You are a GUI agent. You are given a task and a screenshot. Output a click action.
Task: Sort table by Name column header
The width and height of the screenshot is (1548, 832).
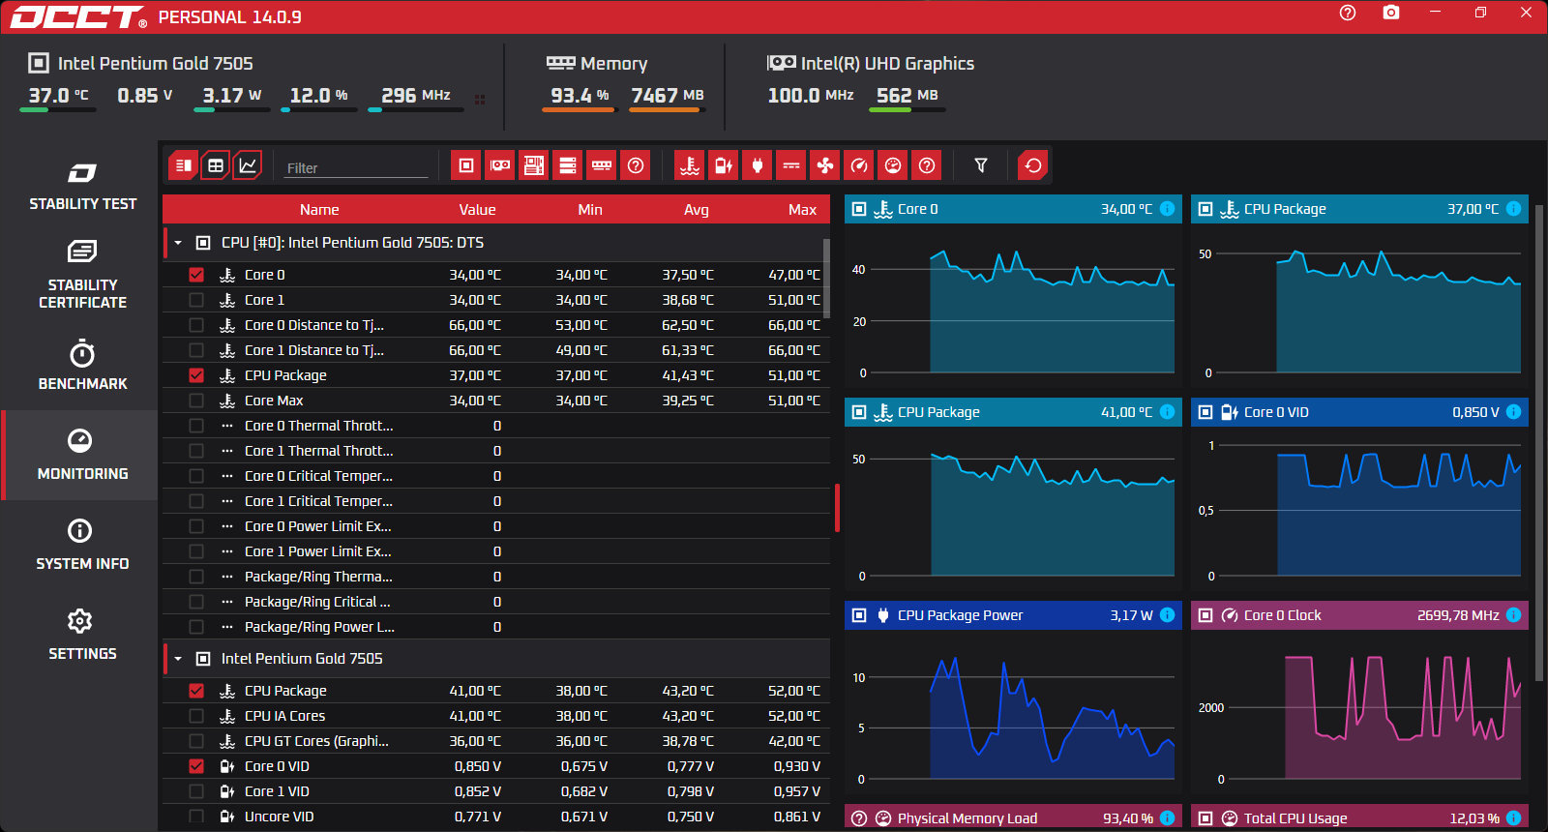click(x=319, y=209)
